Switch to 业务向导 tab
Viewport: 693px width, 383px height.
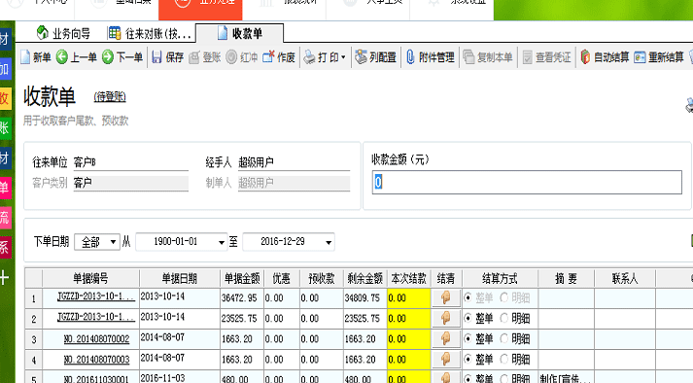(x=63, y=33)
